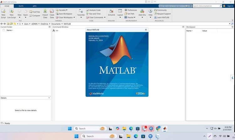Close the About MATLAB dialog

tap(146, 30)
